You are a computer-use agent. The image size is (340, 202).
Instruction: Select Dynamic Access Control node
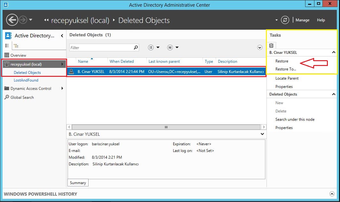point(31,89)
